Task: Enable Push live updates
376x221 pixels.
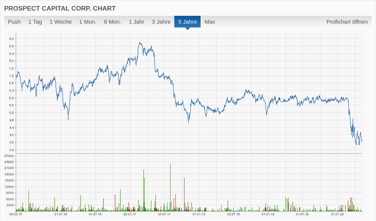Action: point(14,21)
